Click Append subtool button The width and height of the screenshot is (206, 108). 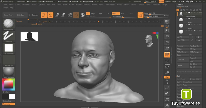(195, 58)
